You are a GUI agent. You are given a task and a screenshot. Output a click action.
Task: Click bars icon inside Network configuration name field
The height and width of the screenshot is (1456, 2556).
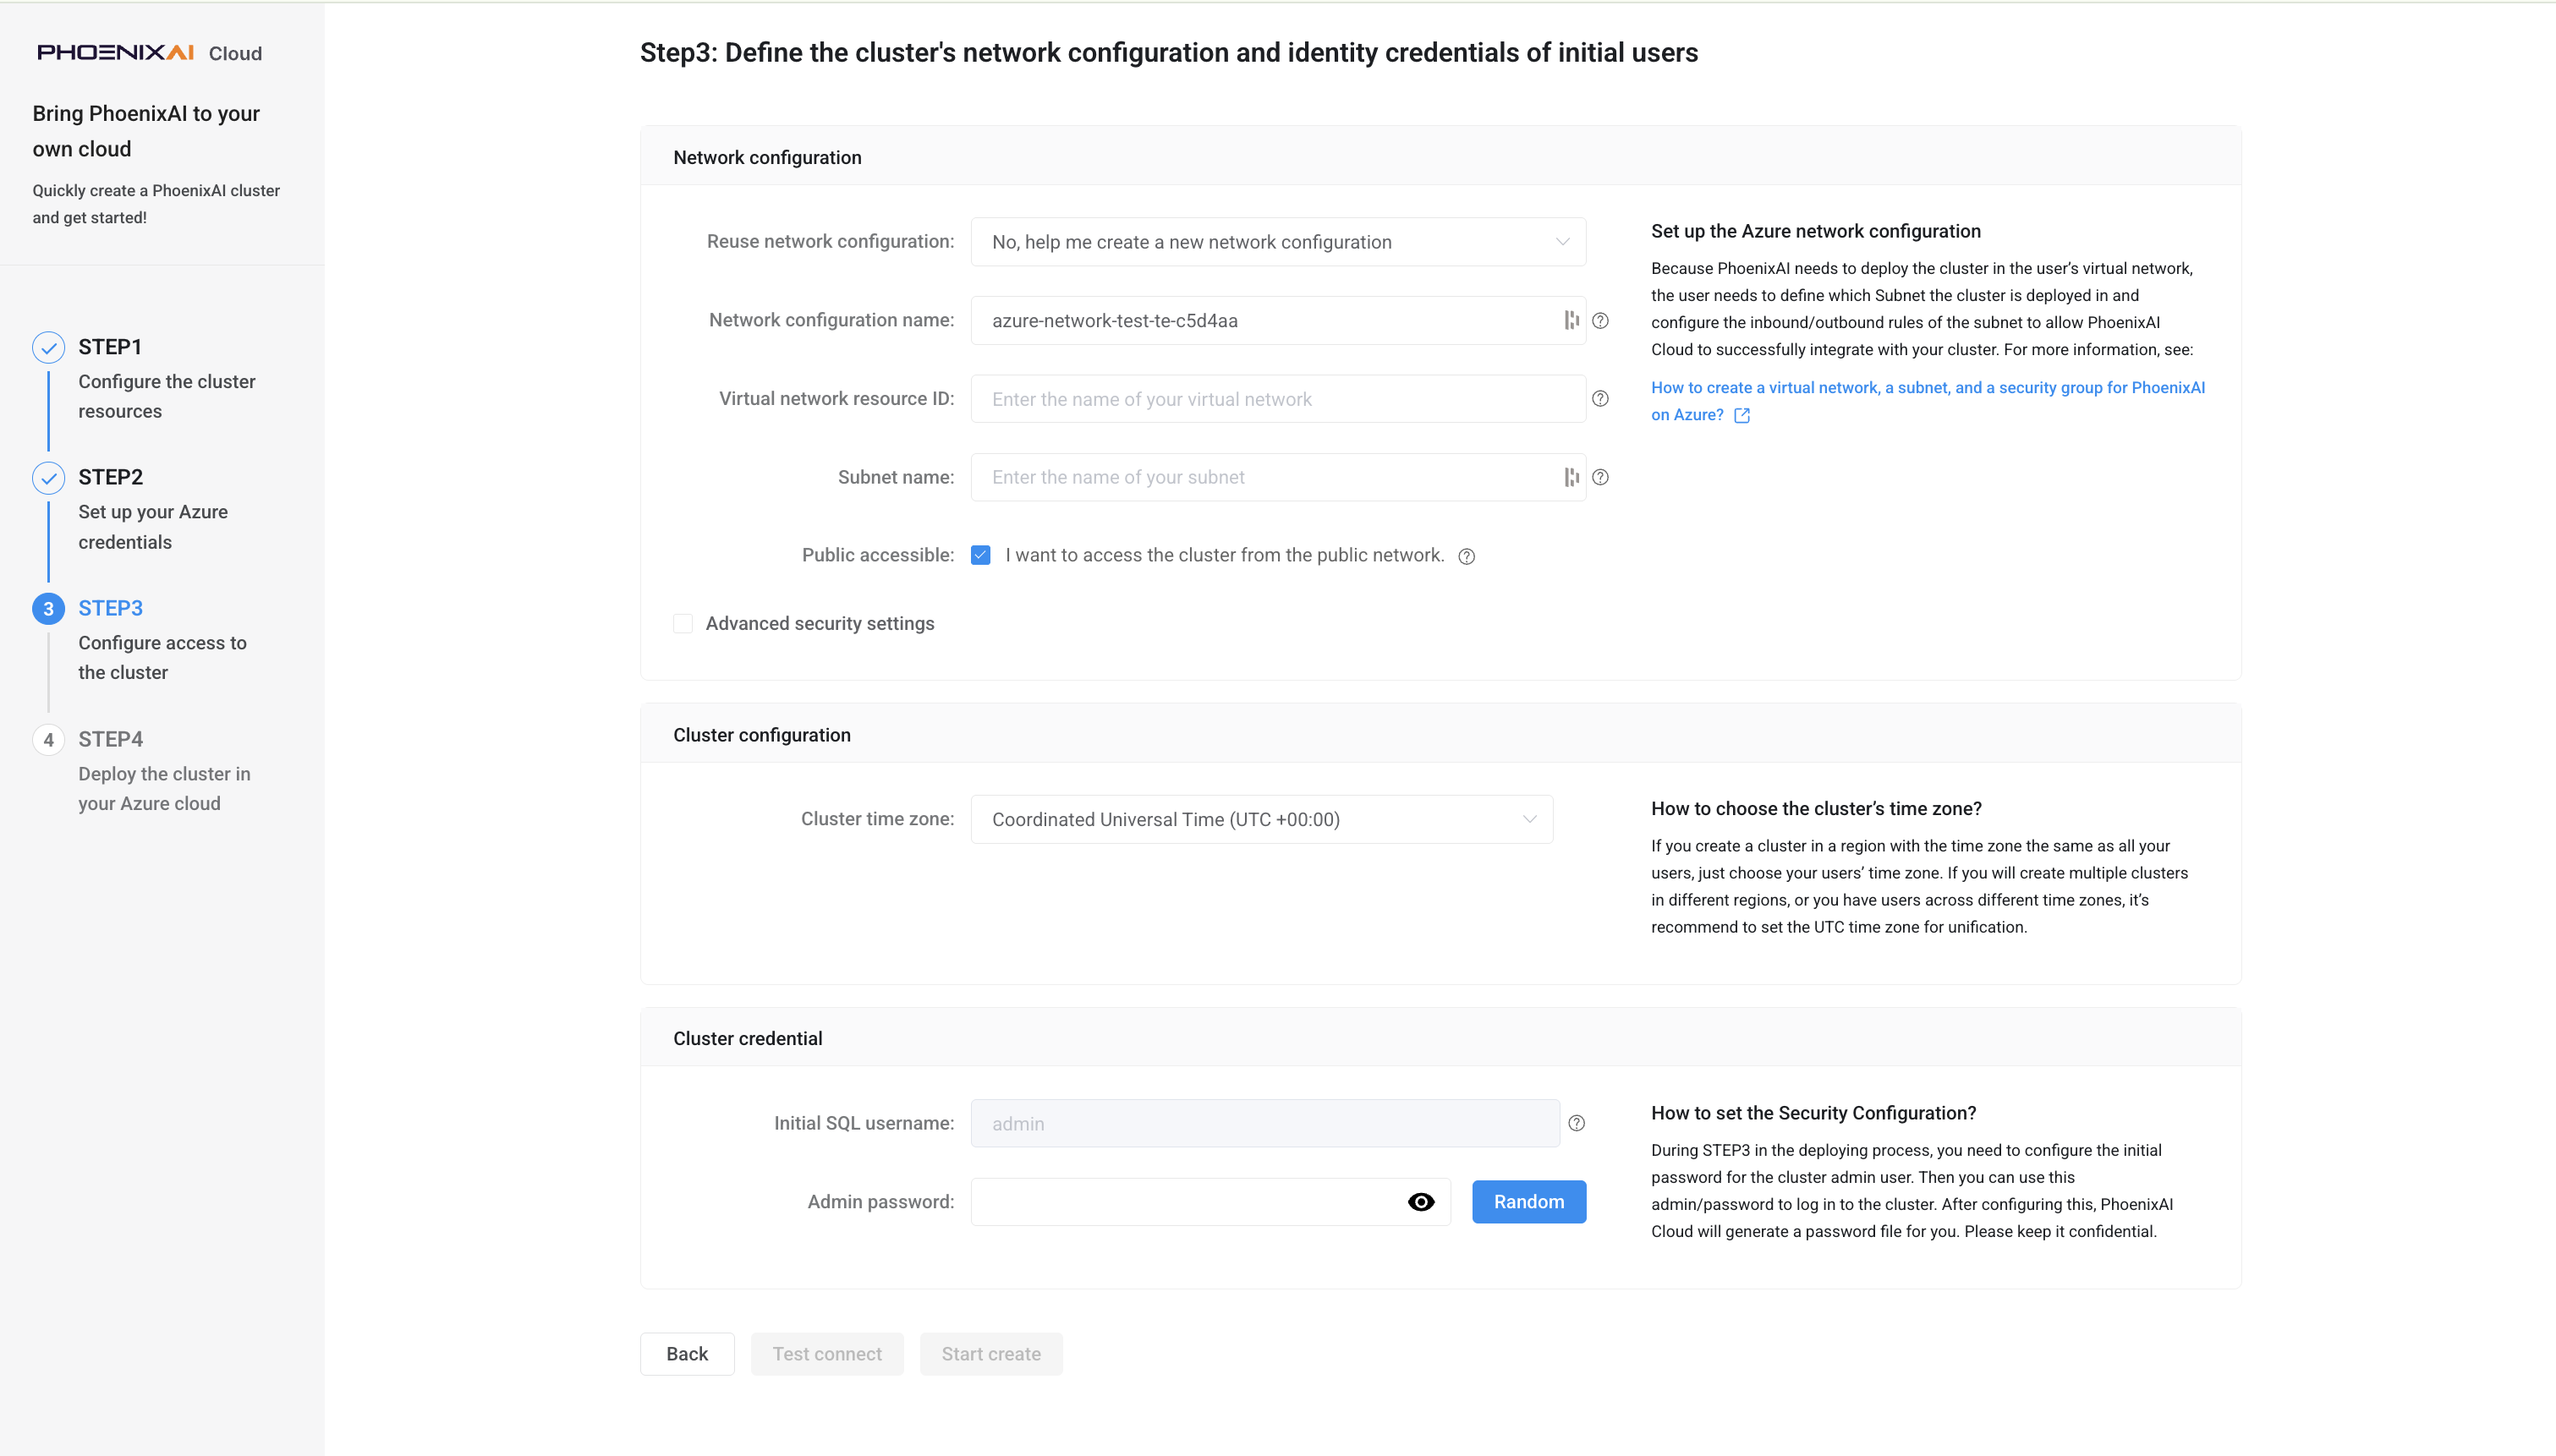click(1571, 320)
